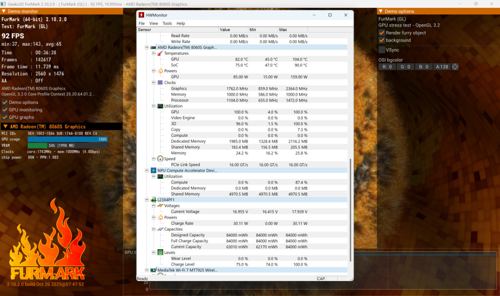Enable the VSync checkbox
Image resolution: width=500 pixels, height=296 pixels.
point(382,50)
